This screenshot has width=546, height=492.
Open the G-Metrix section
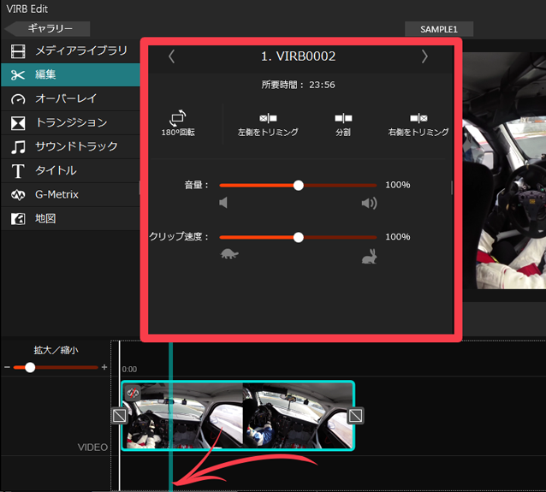click(71, 194)
